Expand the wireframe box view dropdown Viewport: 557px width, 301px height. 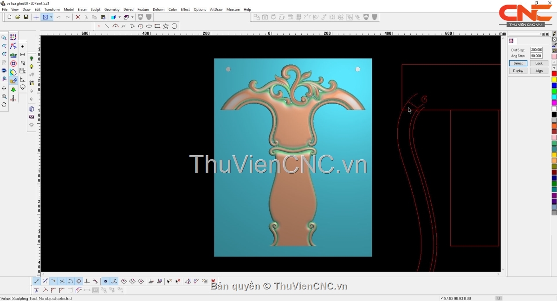point(132,17)
